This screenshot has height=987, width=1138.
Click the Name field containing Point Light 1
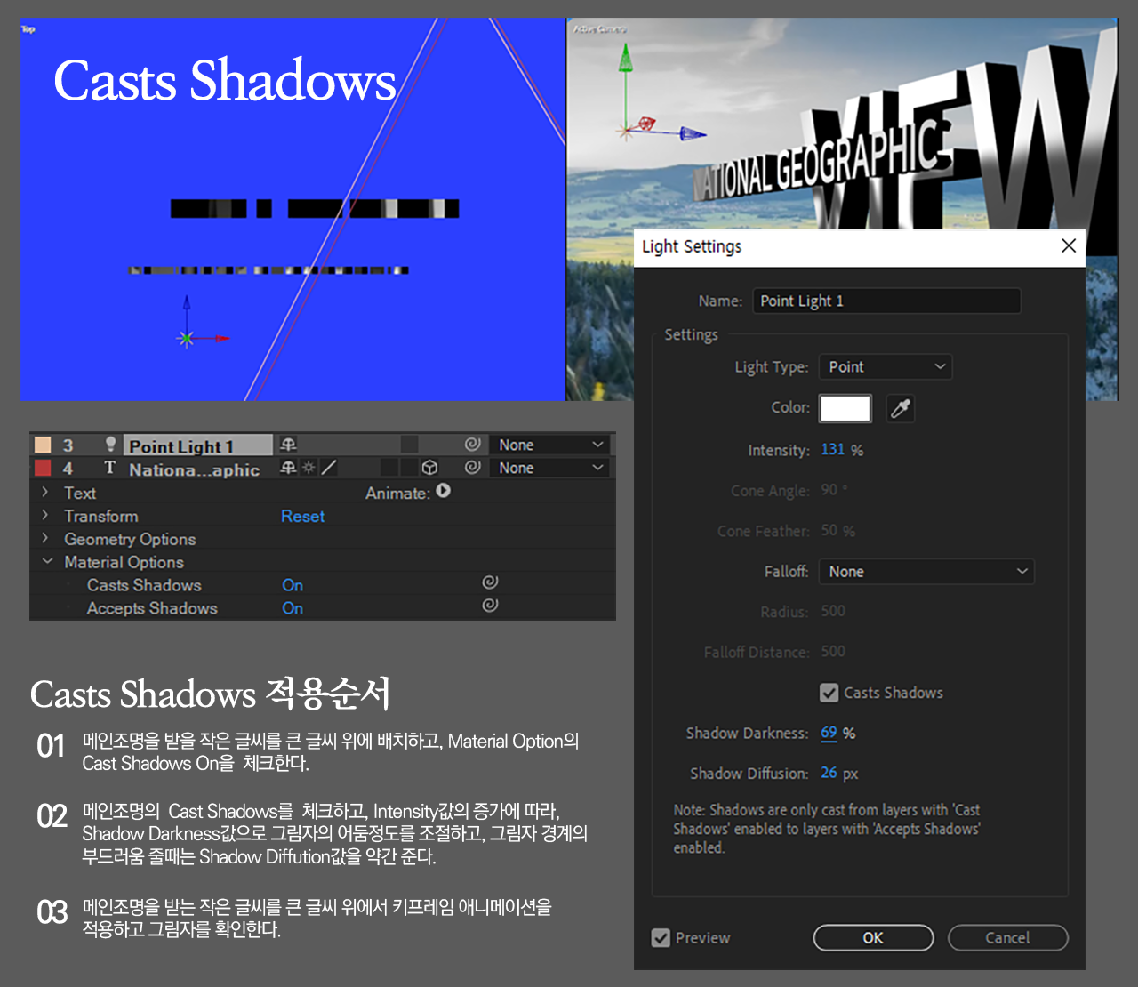pyautogui.click(x=886, y=301)
